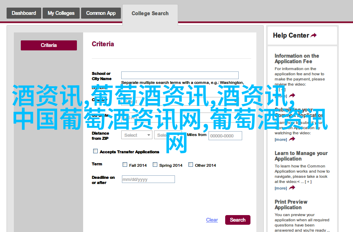Follow the [more] link after 'watching the video:'
353x232 pixels.
click(x=281, y=139)
